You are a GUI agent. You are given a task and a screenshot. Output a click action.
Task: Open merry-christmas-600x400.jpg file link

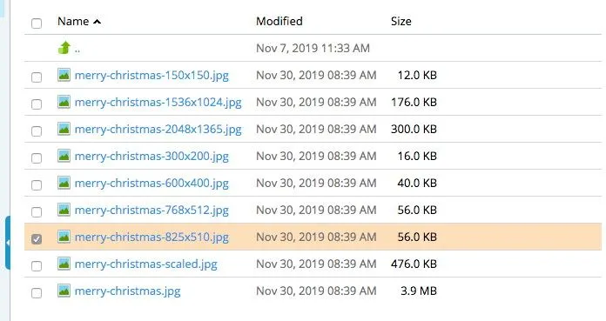[151, 183]
